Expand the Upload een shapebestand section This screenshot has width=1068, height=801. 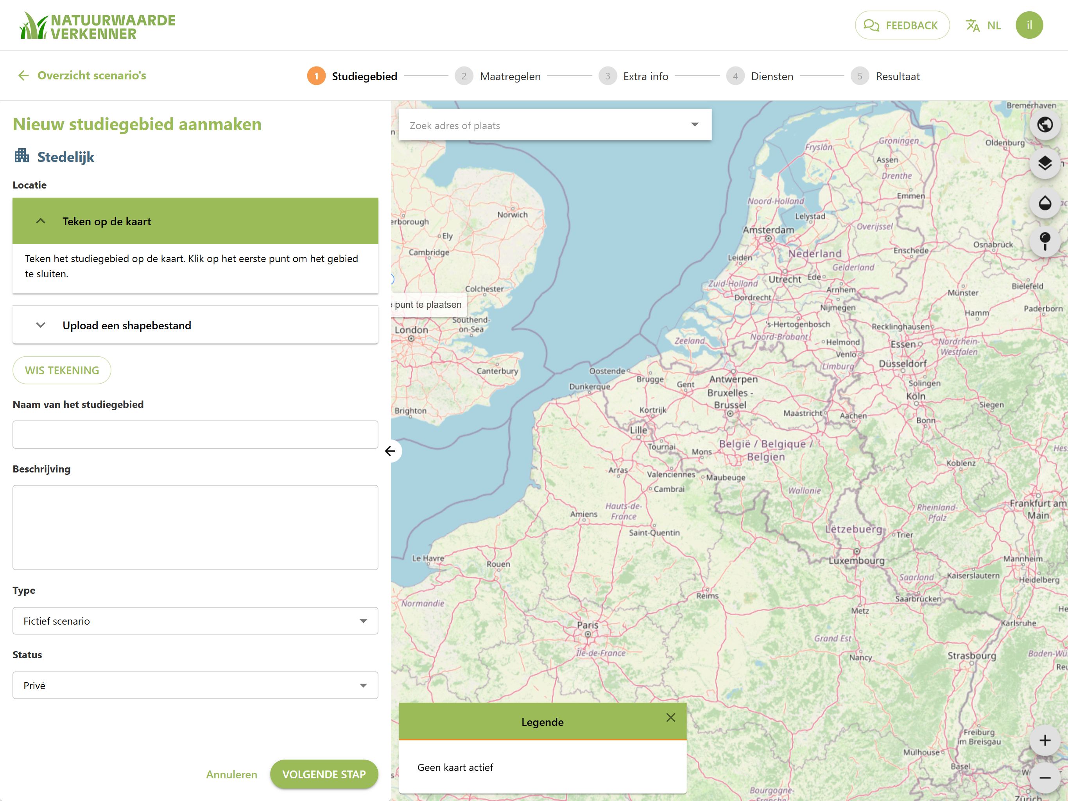tap(195, 325)
